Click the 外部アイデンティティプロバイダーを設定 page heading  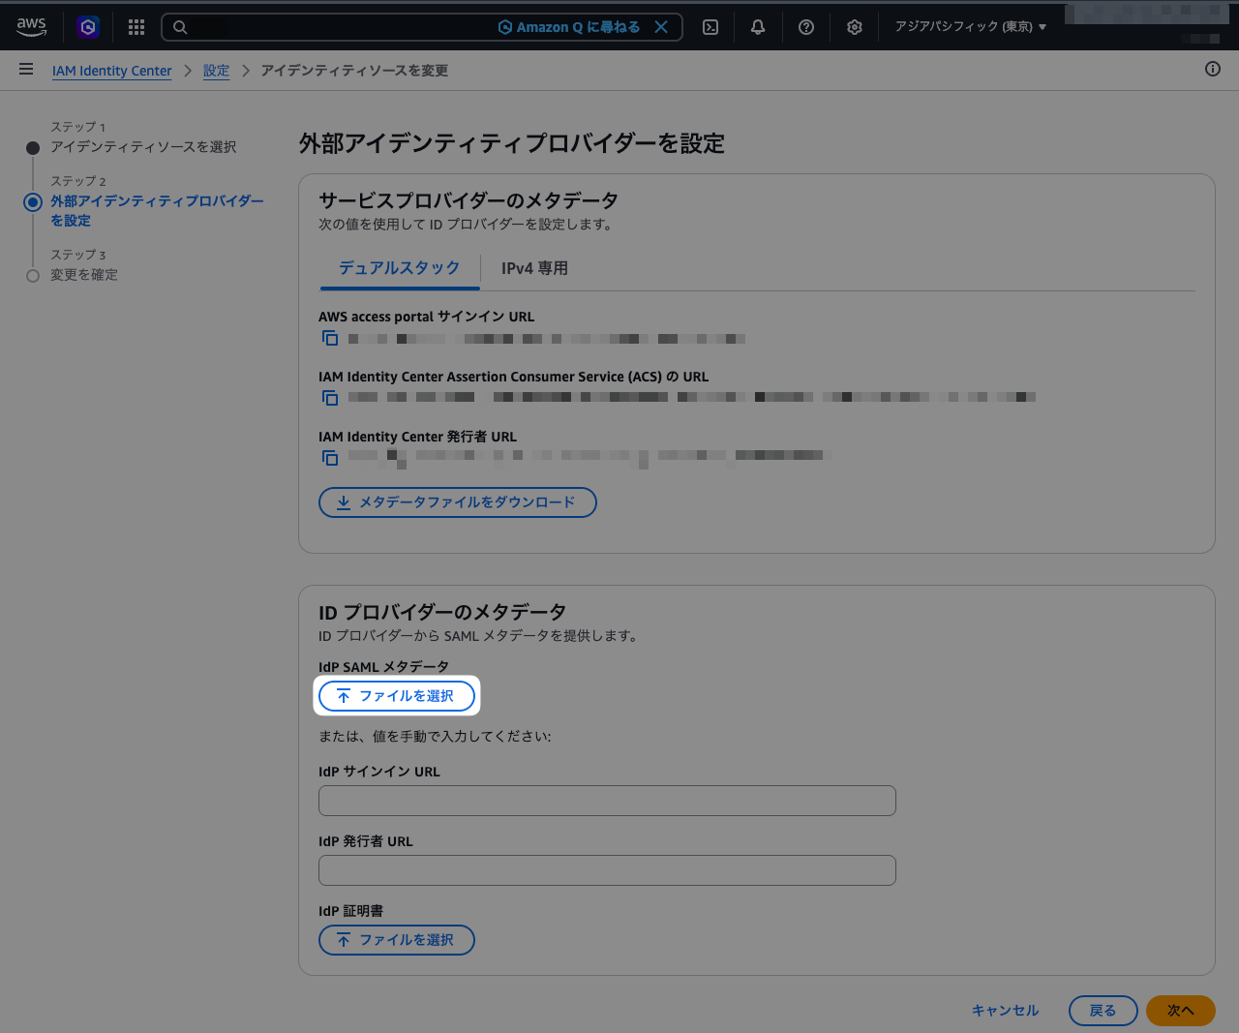pos(512,143)
